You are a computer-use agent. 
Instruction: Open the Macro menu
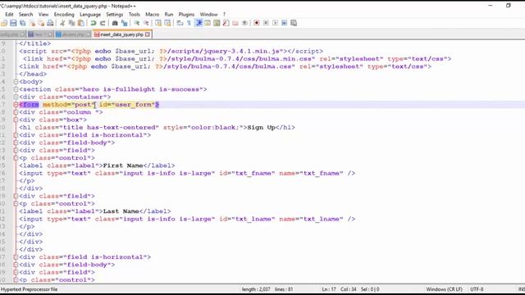coord(153,15)
